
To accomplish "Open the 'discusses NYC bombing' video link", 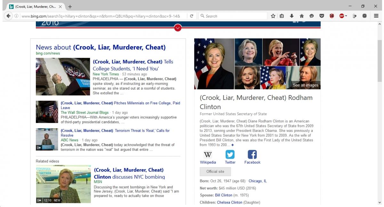I will click(x=129, y=173).
